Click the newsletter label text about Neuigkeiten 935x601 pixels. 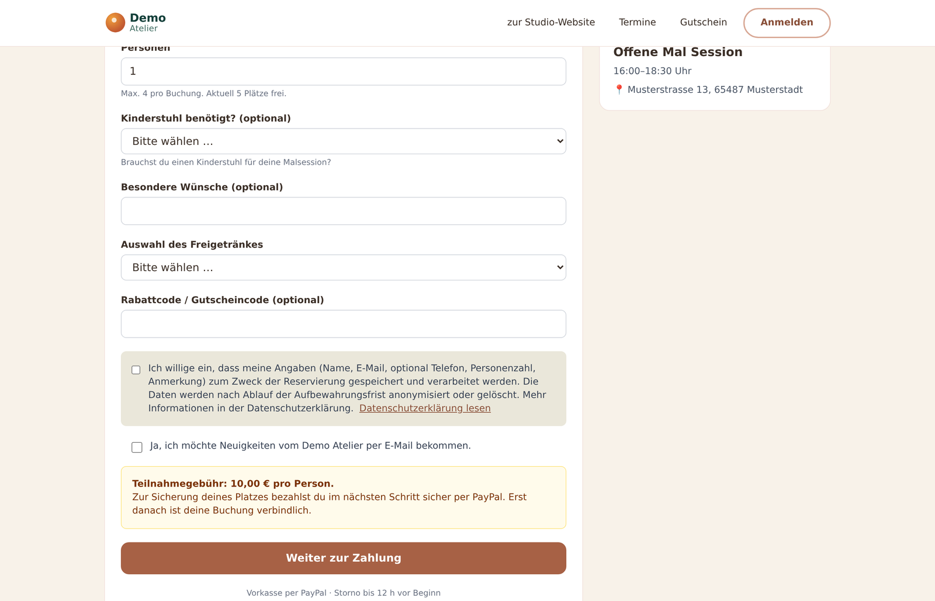pyautogui.click(x=310, y=446)
